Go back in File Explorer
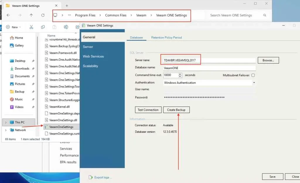Image resolution: width=300 pixels, height=183 pixels. [8, 15]
